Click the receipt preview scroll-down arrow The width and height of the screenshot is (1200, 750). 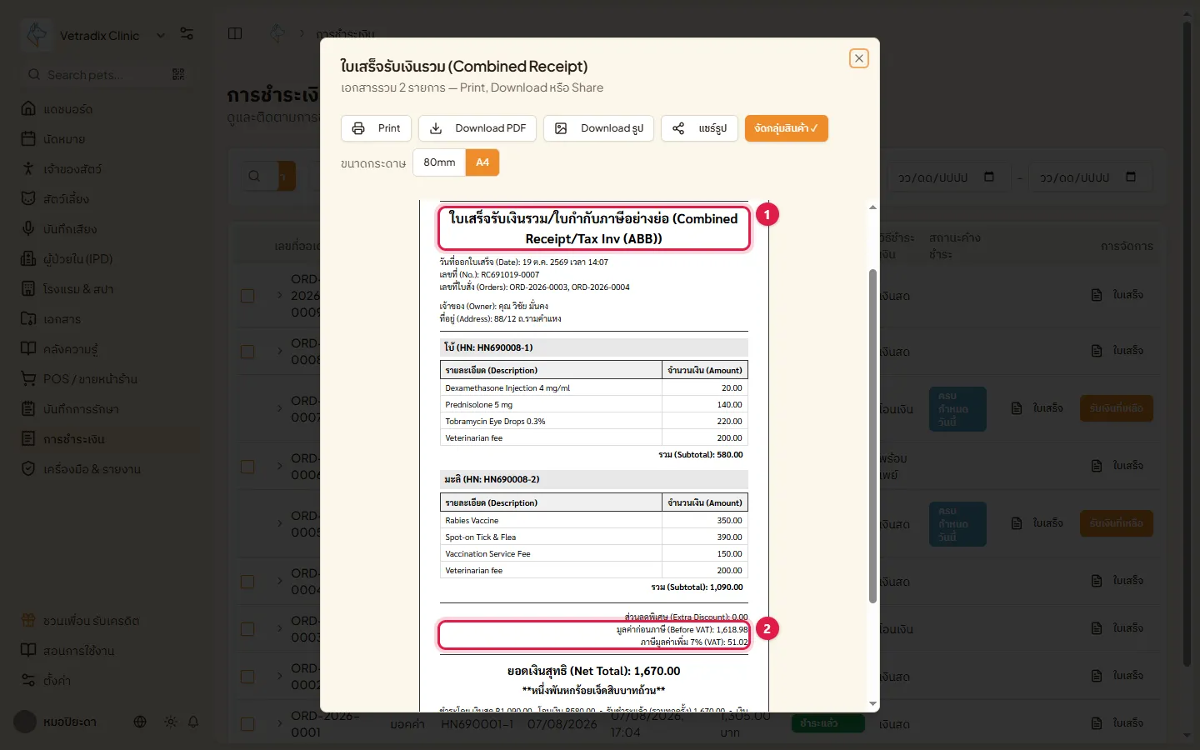(x=872, y=704)
